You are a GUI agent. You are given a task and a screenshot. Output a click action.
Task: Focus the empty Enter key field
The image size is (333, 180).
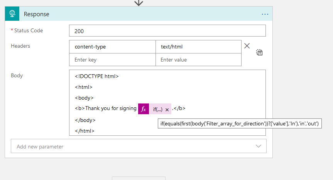coord(113,60)
